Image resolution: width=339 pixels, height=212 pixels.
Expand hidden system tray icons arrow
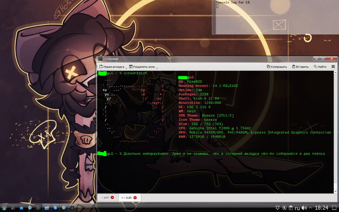(310, 208)
